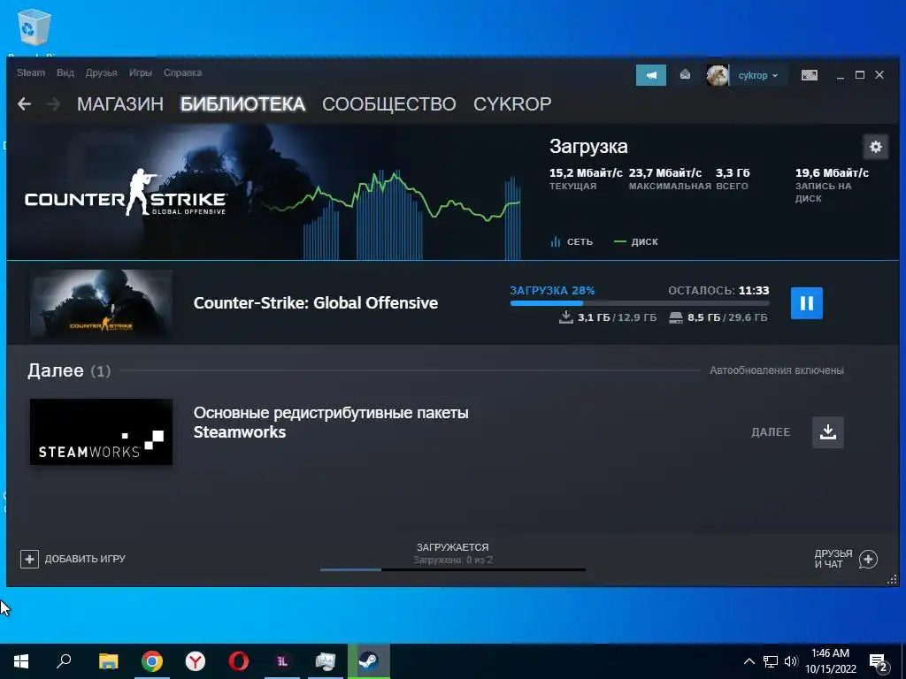
Task: Open volume control tray icon
Action: [791, 661]
